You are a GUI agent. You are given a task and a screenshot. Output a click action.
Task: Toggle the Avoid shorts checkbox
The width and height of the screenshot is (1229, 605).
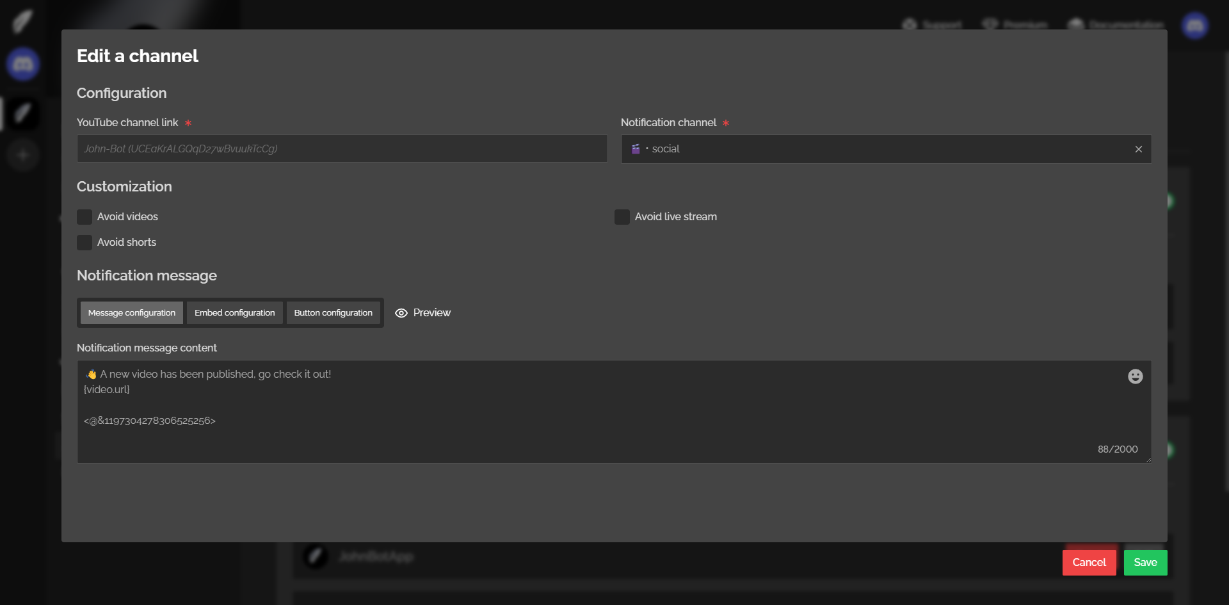84,243
